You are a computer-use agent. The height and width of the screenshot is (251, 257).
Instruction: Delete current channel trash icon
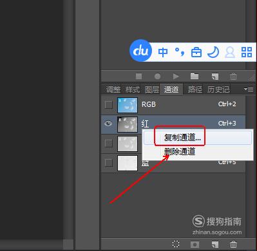coord(233,244)
